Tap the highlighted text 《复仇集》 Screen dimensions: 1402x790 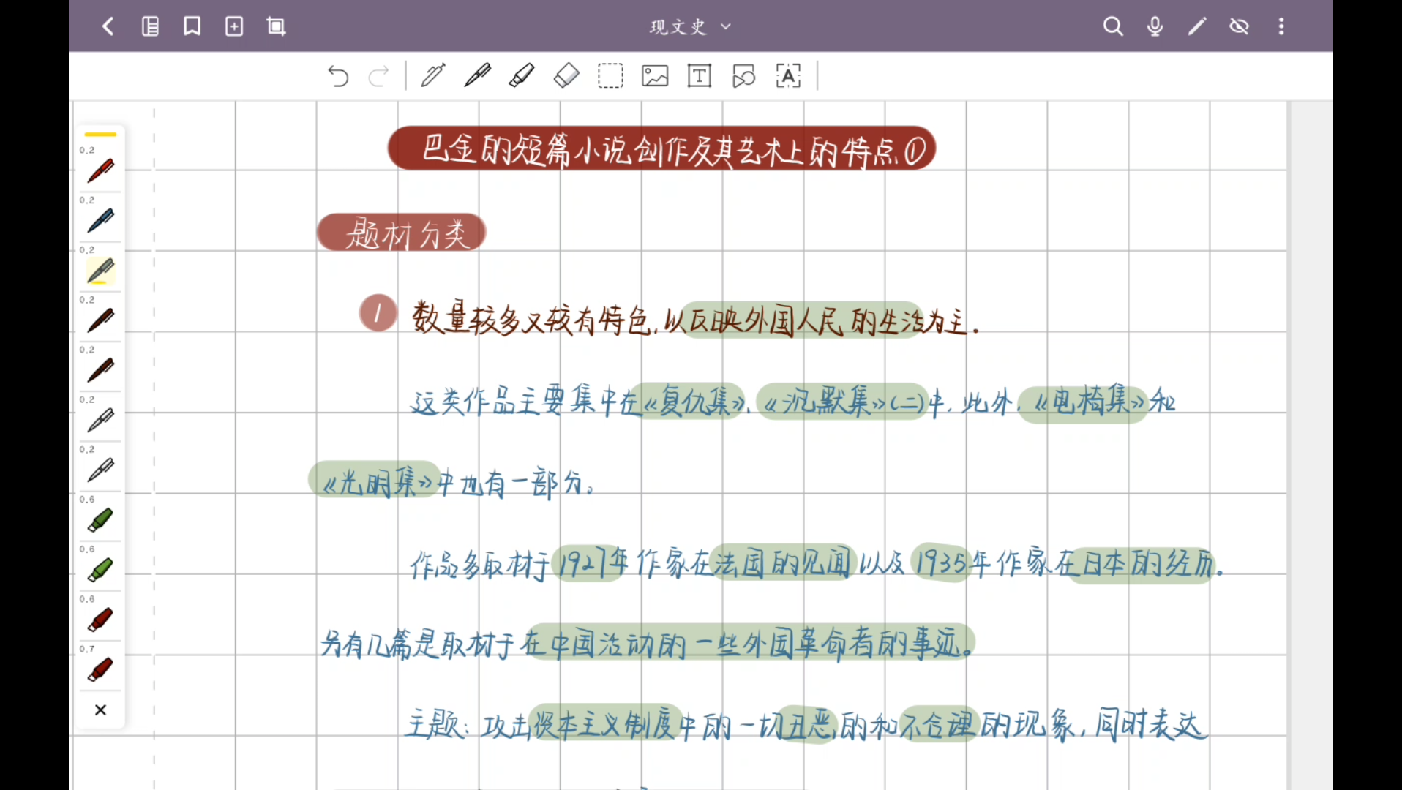[x=694, y=402]
